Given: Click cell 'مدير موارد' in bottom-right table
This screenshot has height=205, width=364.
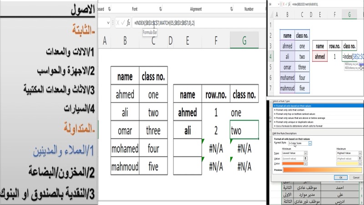Looking at the screenshot, I should (x=307, y=195).
